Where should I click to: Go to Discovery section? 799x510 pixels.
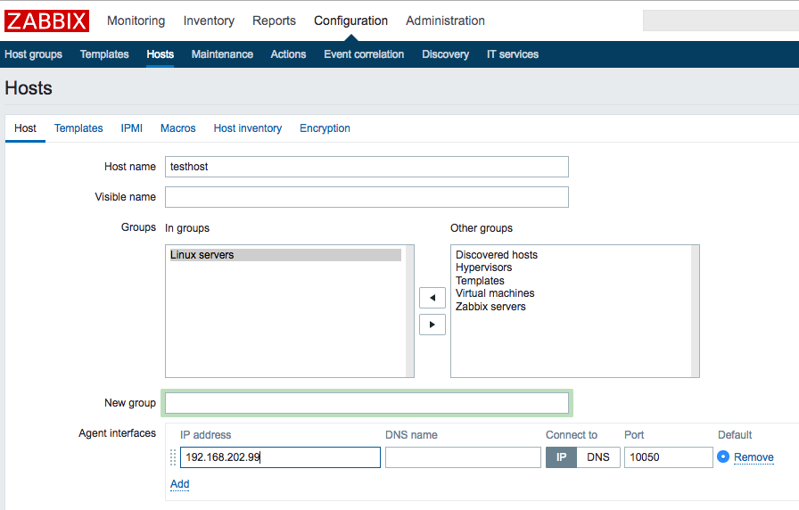coord(445,54)
